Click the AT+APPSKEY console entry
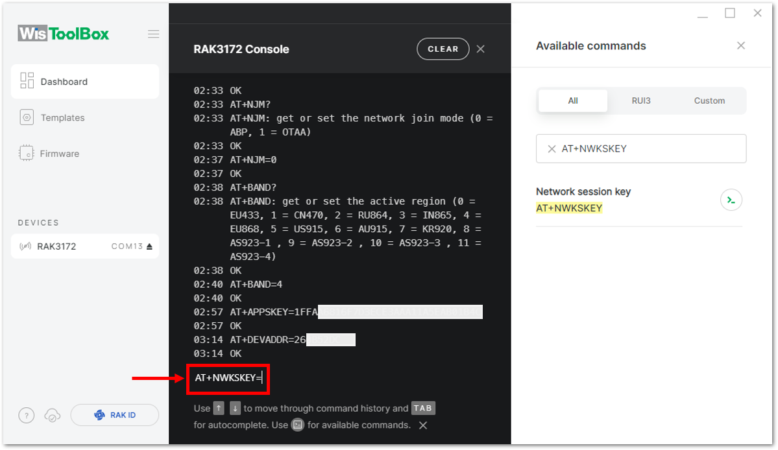 point(338,313)
